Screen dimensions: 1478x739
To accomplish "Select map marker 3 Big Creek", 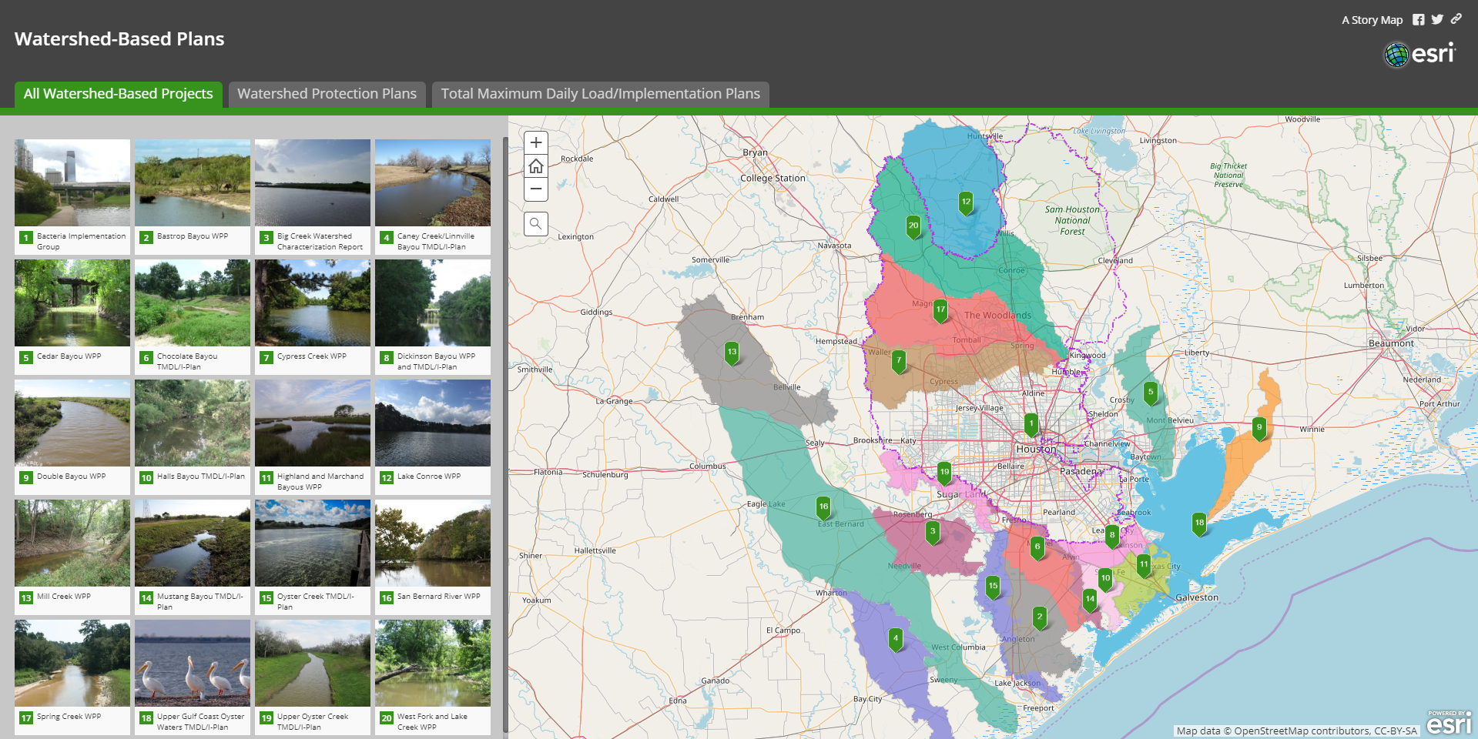I will [x=933, y=533].
